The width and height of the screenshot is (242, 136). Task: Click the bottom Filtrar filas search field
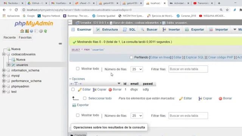(188, 116)
